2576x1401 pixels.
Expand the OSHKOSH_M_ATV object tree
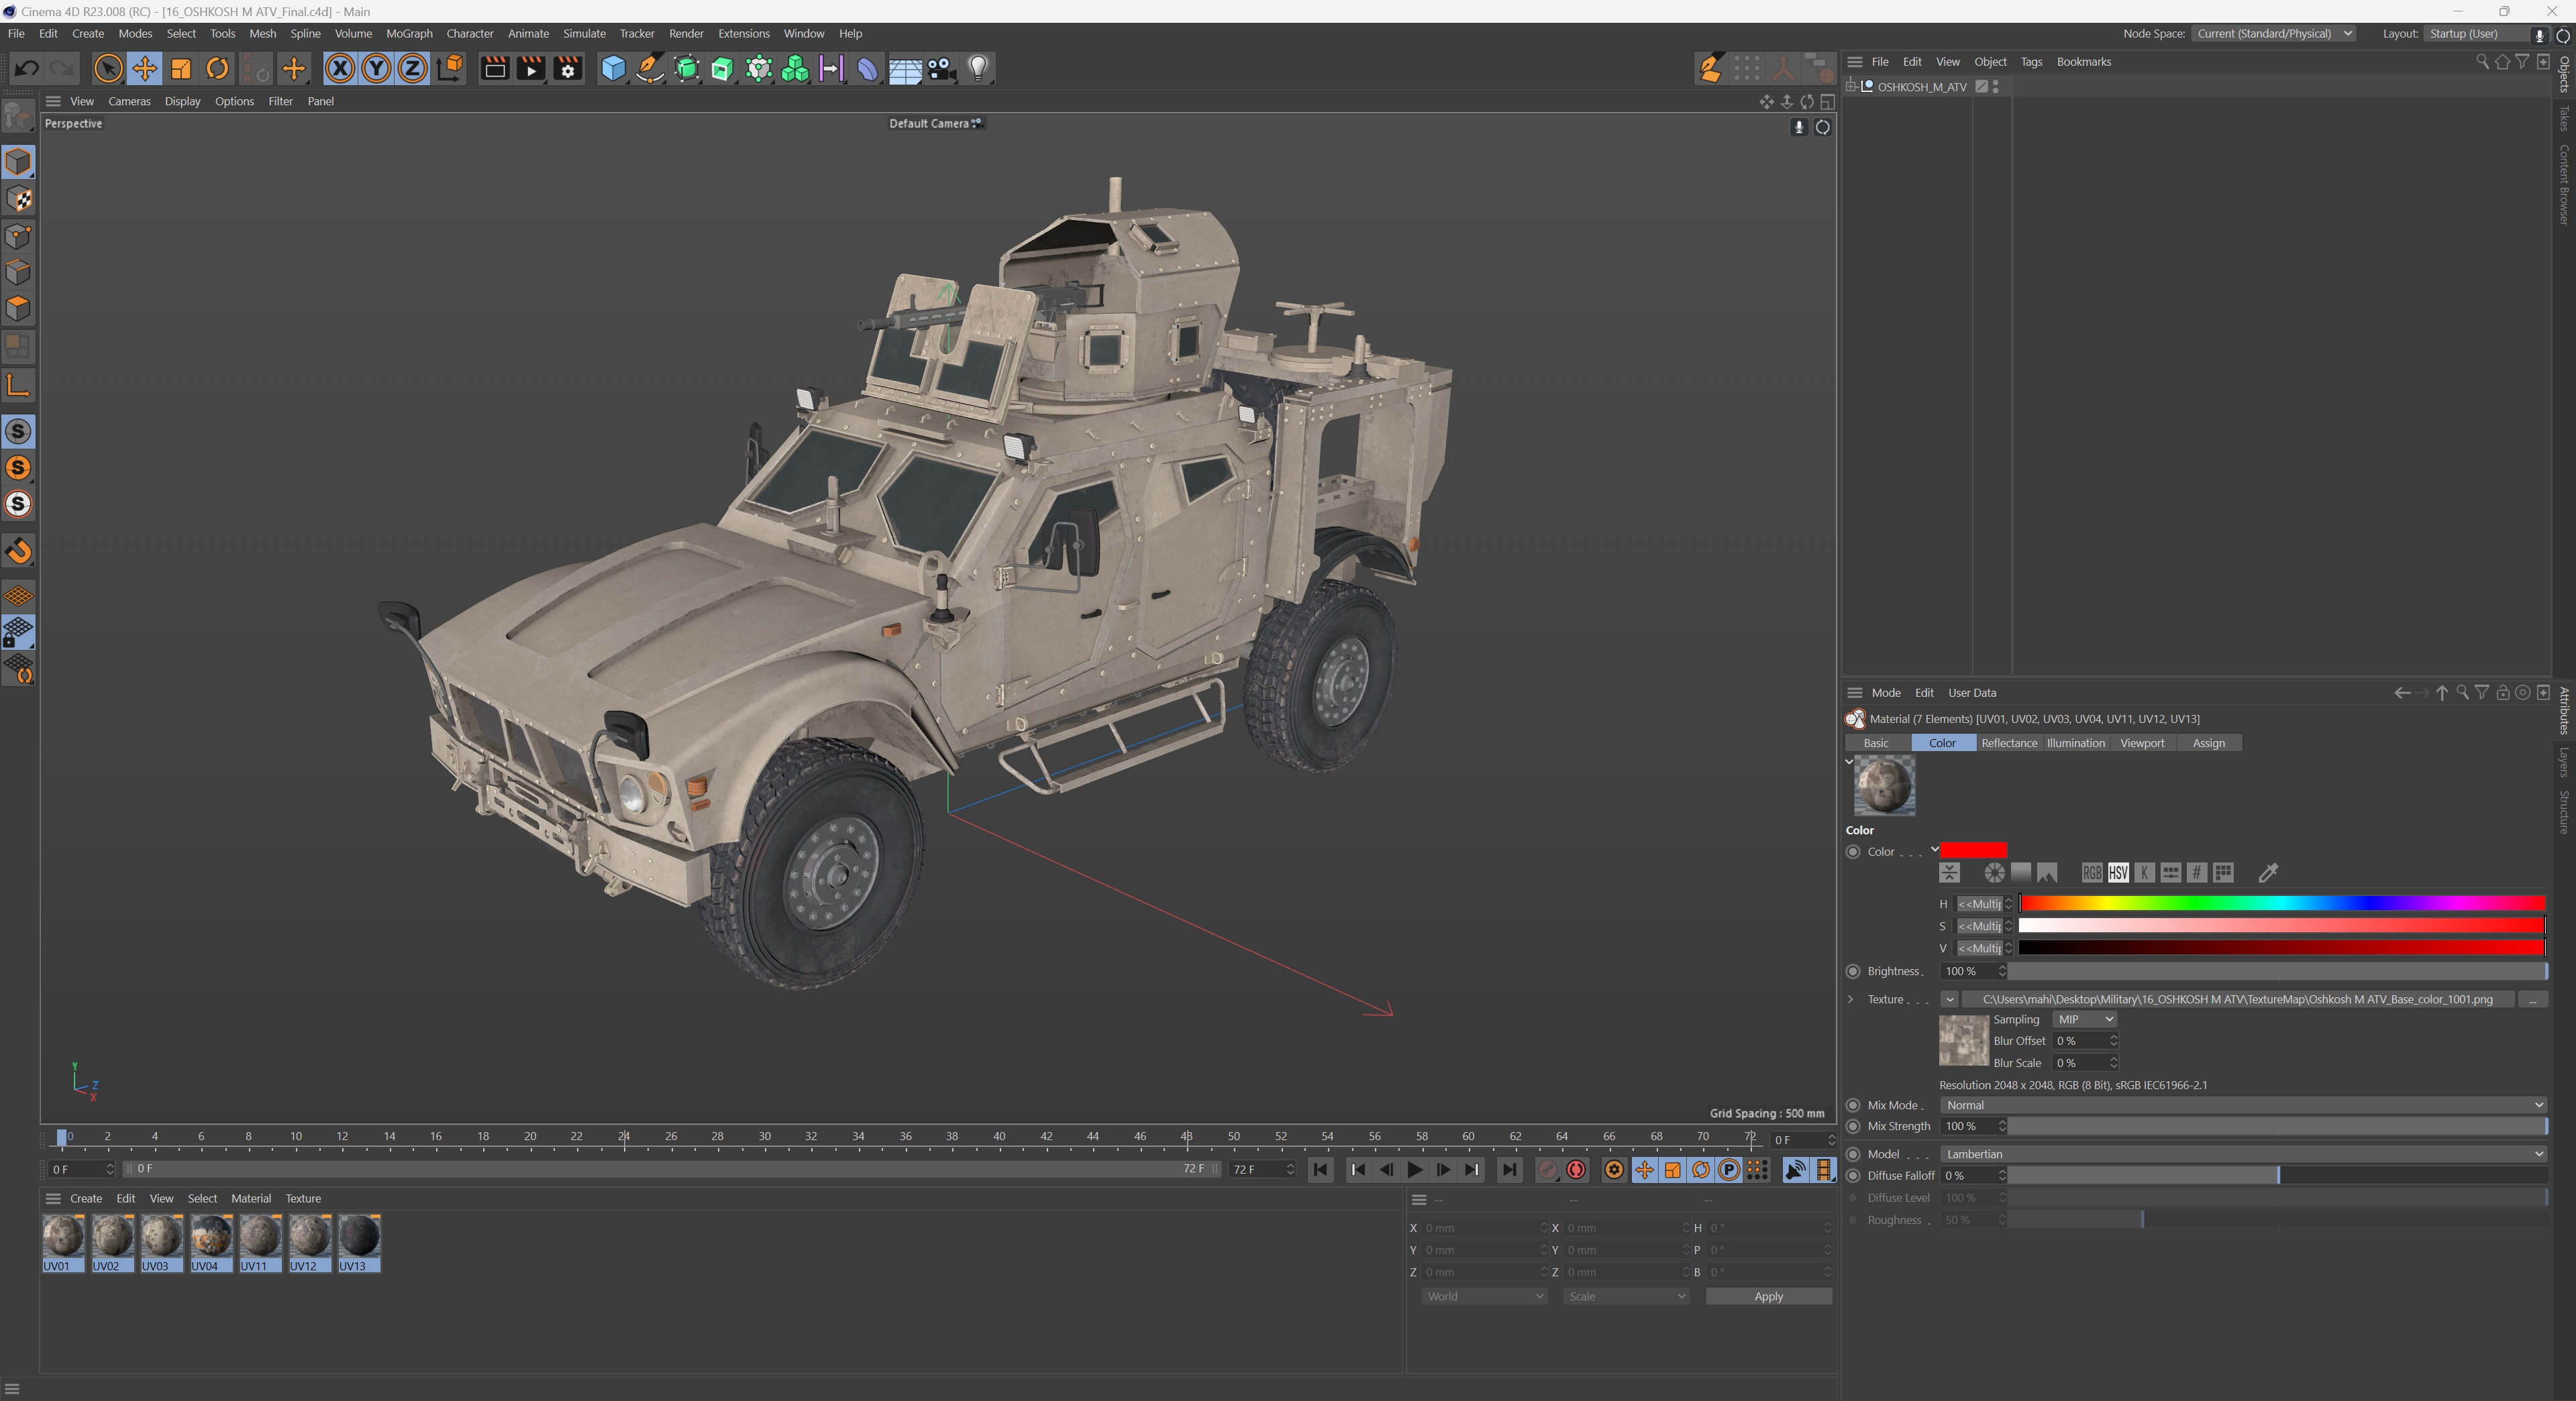tap(1851, 87)
